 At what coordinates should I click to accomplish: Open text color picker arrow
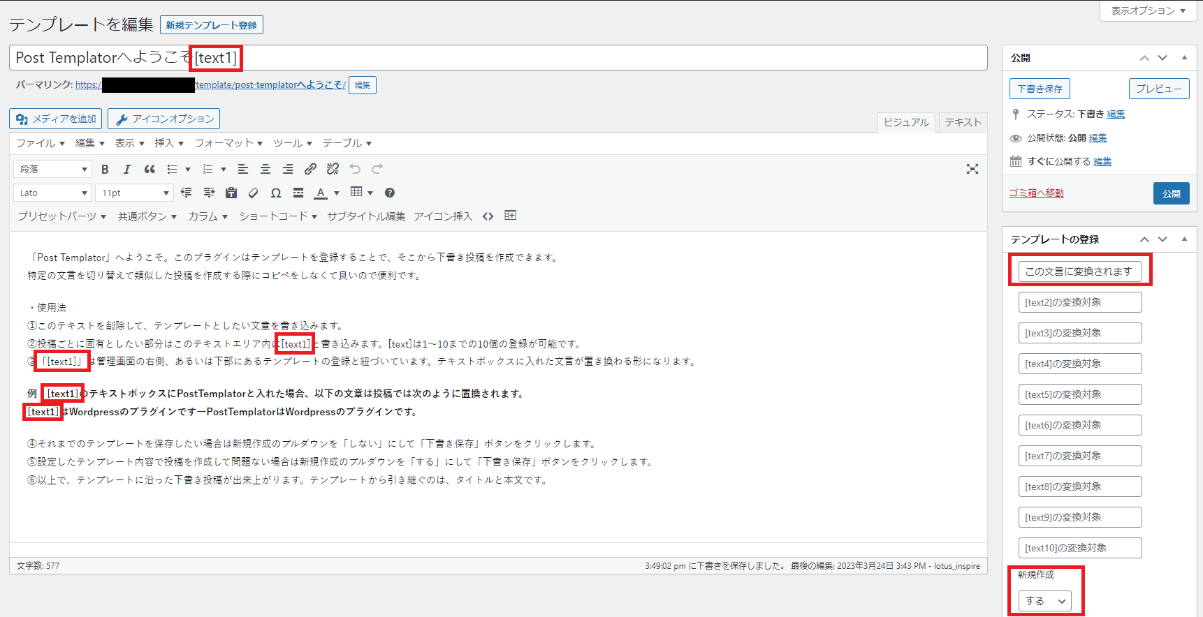point(337,193)
